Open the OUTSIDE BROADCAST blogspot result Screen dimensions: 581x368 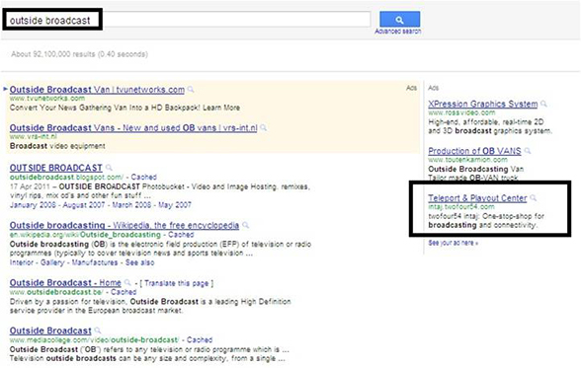(x=56, y=168)
